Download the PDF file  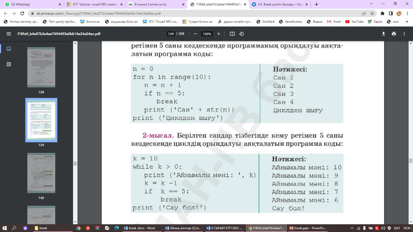click(384, 34)
